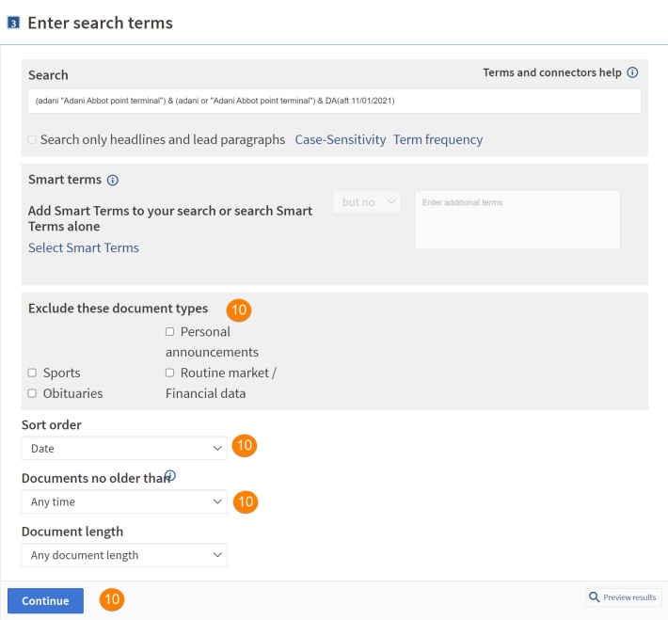
Task: Click the orange 10 badge beside Exclude document types
Action: point(239,310)
